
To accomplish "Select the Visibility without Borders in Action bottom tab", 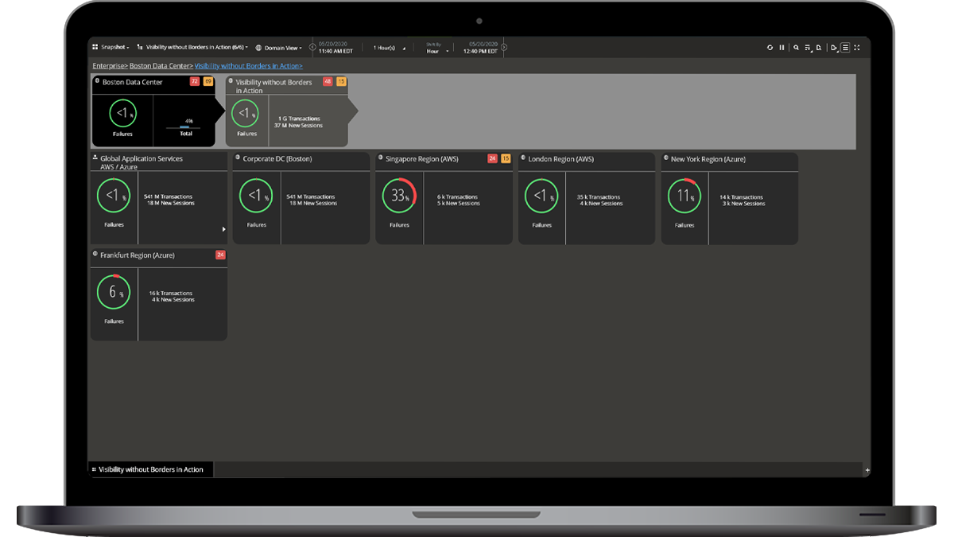I will click(x=150, y=469).
